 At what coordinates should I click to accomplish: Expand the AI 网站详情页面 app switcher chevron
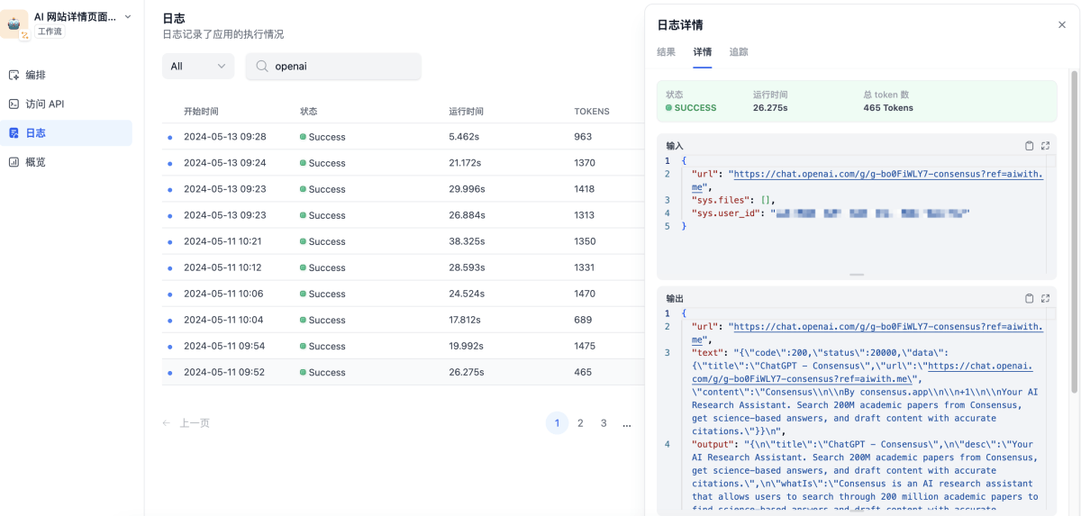point(127,16)
